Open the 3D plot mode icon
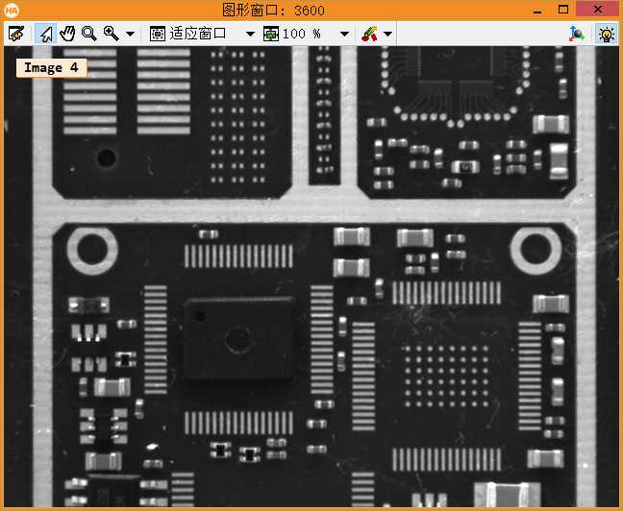 (576, 34)
